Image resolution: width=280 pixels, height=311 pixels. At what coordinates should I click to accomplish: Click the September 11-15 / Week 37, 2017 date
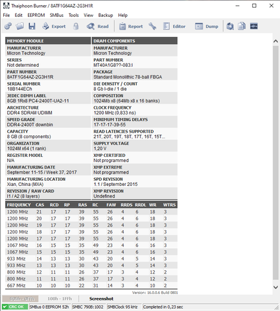pyautogui.click(x=42, y=172)
